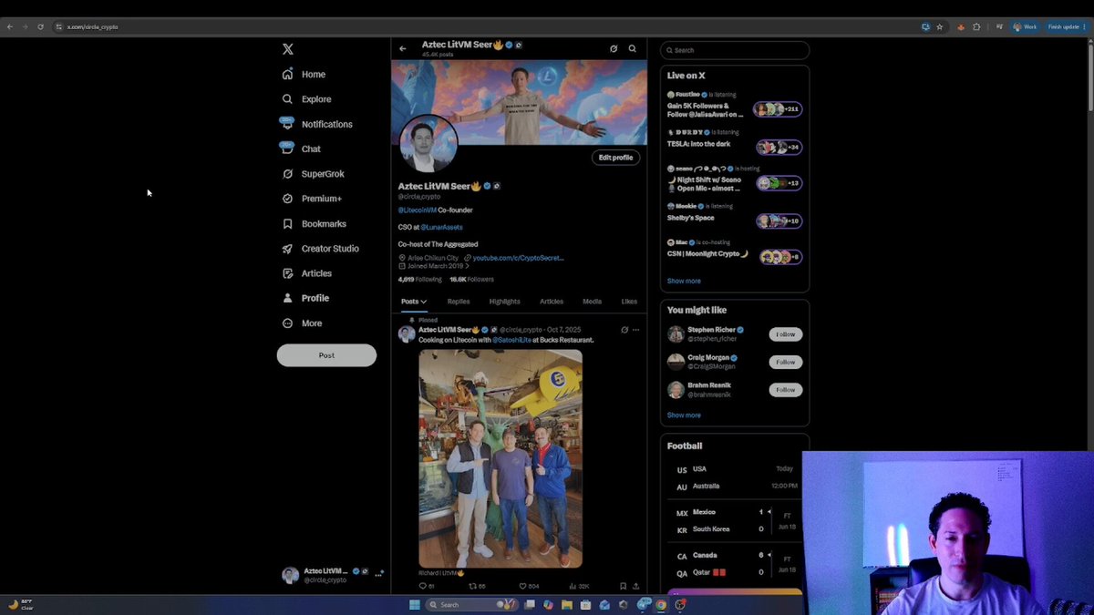Viewport: 1094px width, 615px height.
Task: Click the Grok icon on the pinned post
Action: point(624,330)
